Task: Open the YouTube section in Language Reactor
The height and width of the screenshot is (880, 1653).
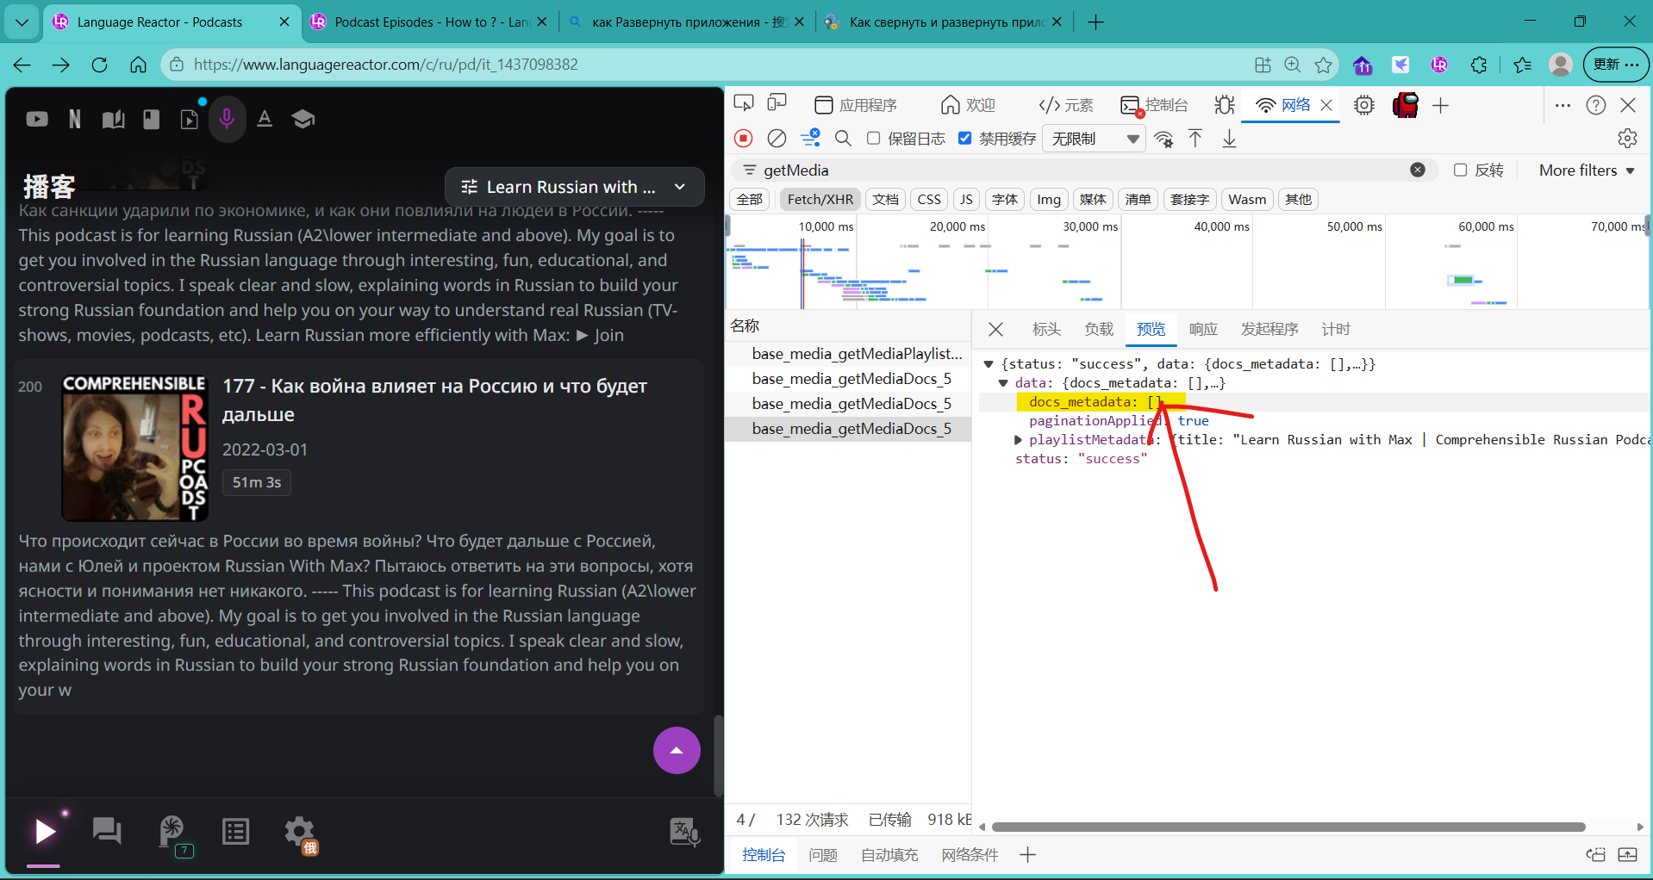Action: click(37, 119)
